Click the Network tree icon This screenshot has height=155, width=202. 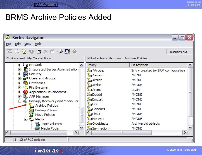pos(25,64)
